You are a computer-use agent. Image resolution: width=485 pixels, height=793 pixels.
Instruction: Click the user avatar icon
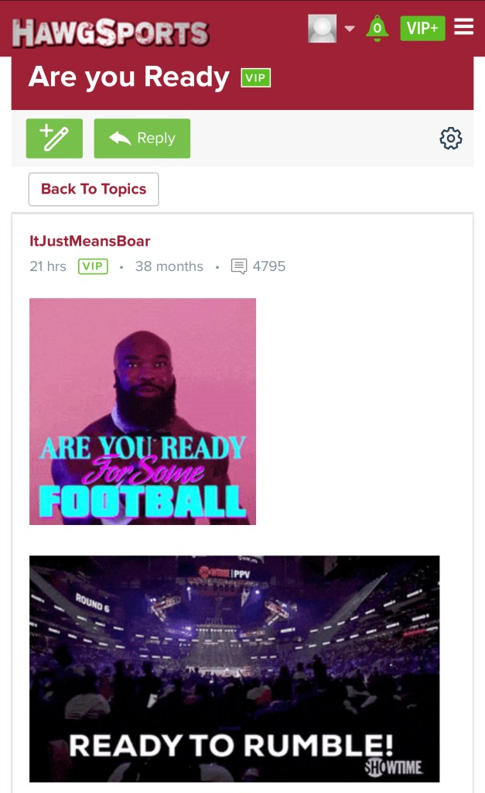tap(323, 29)
